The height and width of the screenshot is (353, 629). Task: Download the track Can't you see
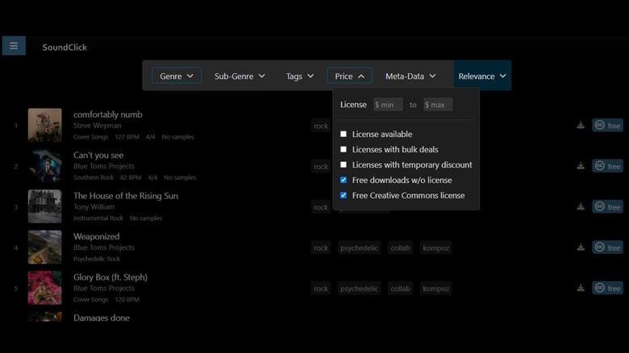pyautogui.click(x=580, y=166)
